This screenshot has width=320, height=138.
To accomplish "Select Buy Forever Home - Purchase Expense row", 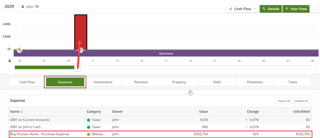I will [x=40, y=134].
